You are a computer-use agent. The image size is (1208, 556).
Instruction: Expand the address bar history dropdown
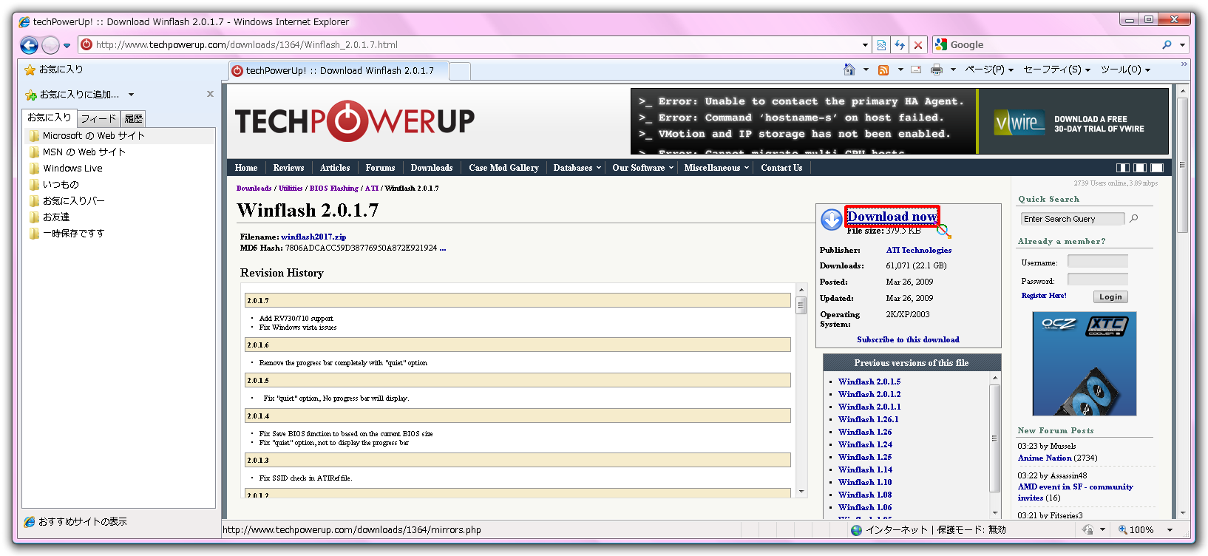(x=865, y=45)
